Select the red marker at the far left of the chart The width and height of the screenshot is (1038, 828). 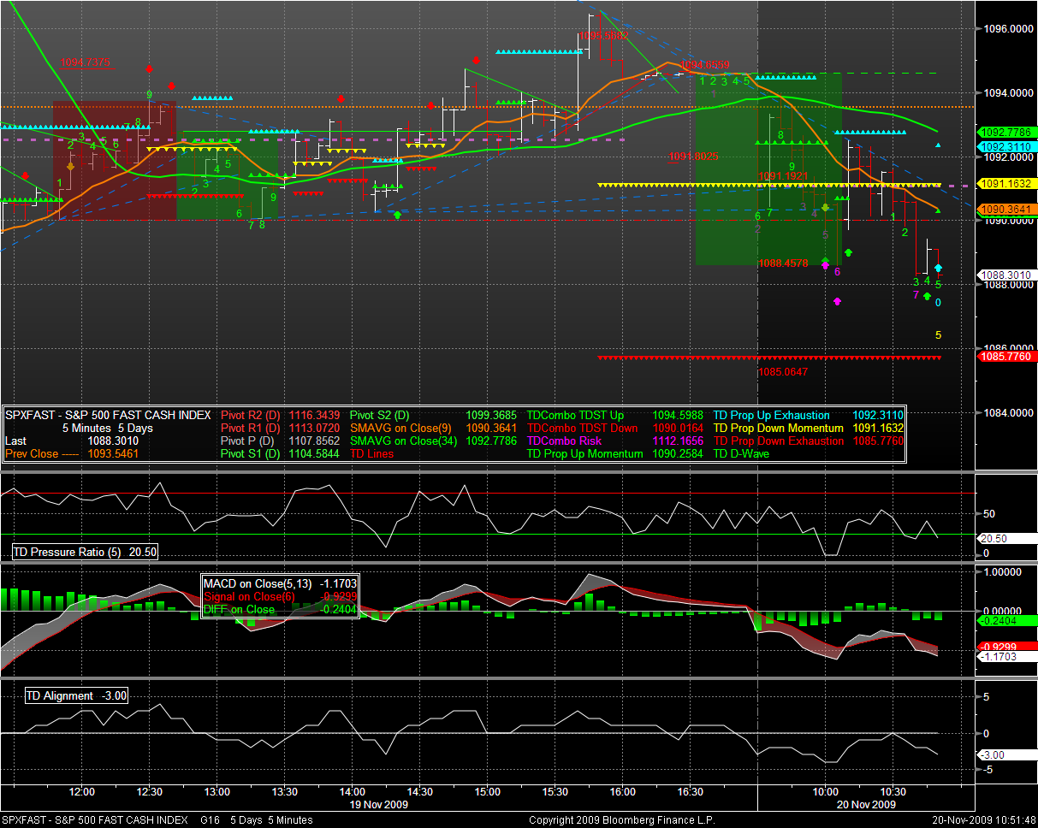[x=24, y=175]
